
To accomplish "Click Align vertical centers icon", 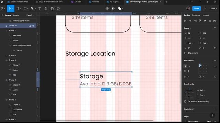I will (205, 20).
